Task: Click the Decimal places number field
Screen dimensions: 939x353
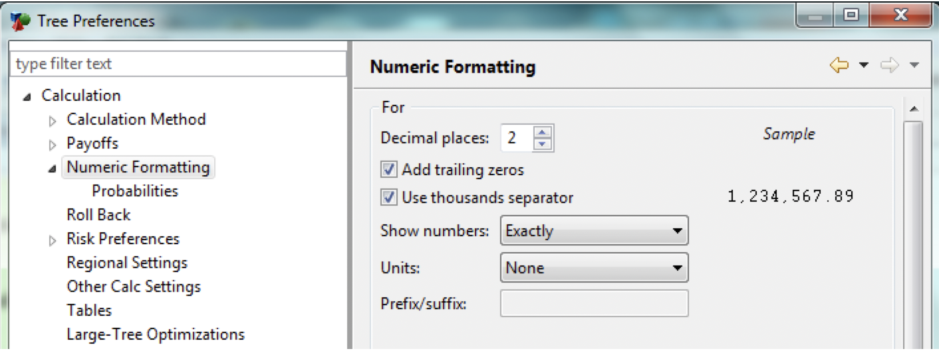Action: (517, 138)
